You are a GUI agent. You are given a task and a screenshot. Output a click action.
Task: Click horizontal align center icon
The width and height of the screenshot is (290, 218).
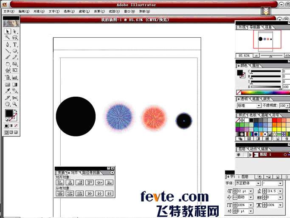(70, 182)
